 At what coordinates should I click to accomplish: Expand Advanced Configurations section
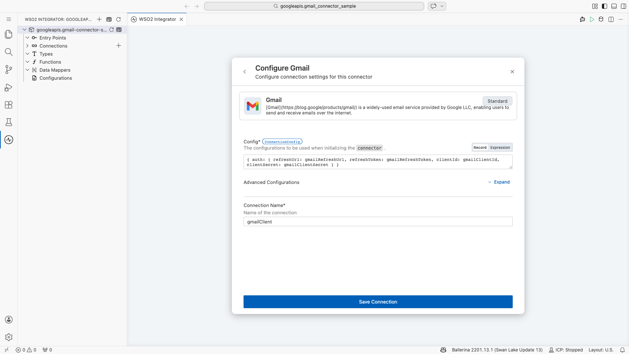pos(499,182)
